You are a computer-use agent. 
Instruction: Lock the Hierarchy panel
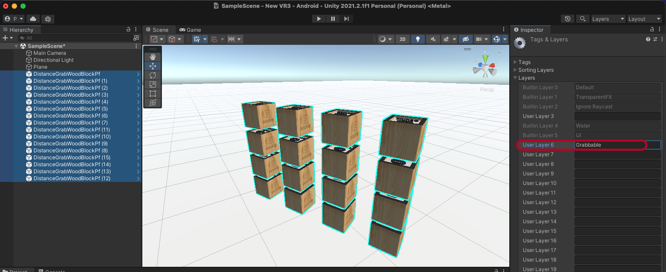coord(128,29)
